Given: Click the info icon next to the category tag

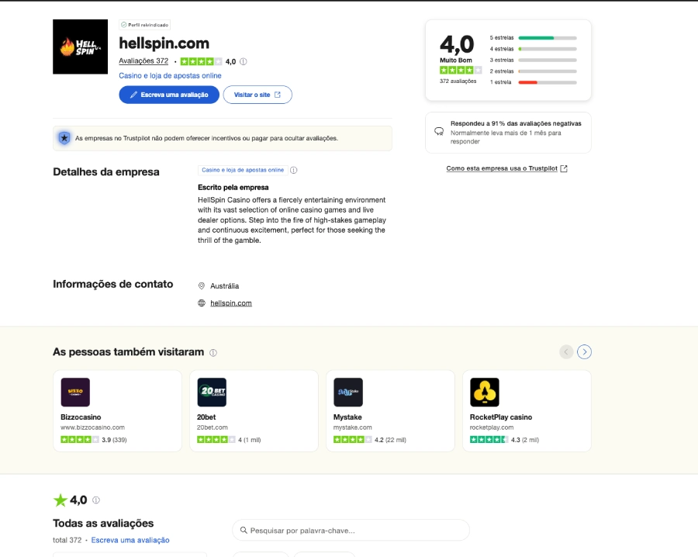Looking at the screenshot, I should tap(293, 170).
